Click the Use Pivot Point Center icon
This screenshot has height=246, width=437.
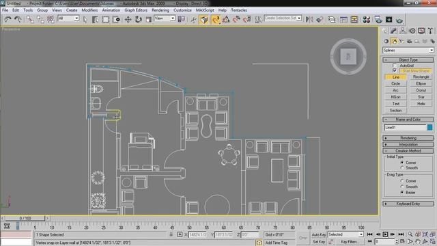182,19
